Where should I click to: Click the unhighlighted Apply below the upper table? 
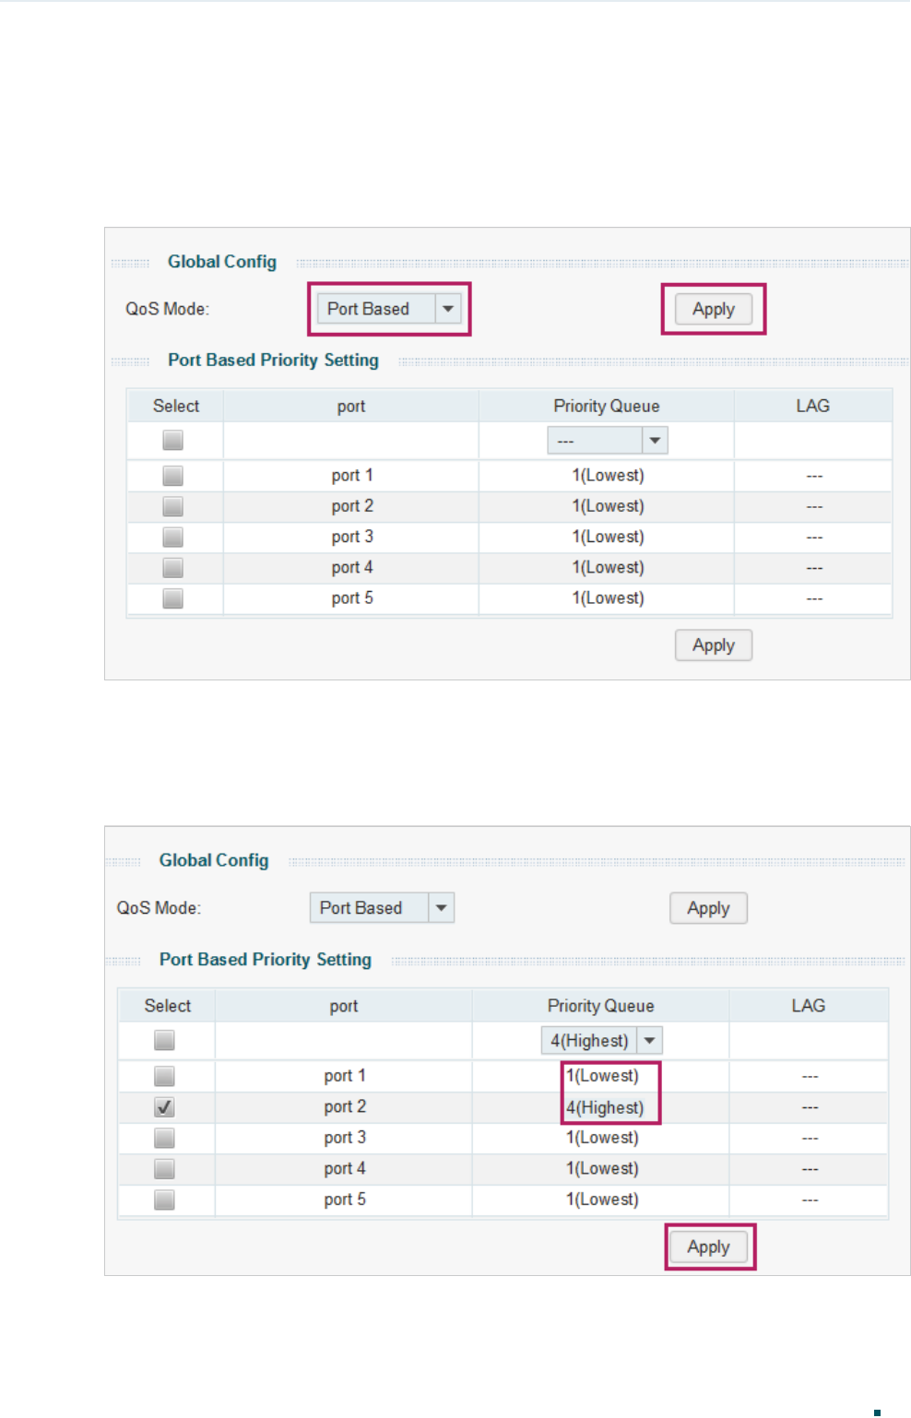(713, 645)
